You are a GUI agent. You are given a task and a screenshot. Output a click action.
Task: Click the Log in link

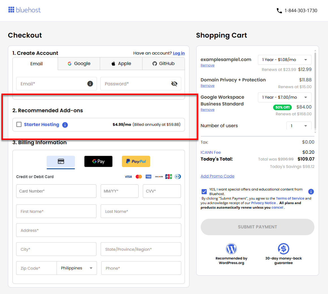click(179, 53)
